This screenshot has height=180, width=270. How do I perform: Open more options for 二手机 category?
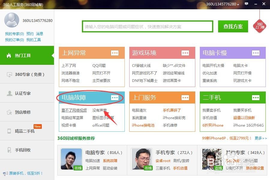click(x=256, y=98)
